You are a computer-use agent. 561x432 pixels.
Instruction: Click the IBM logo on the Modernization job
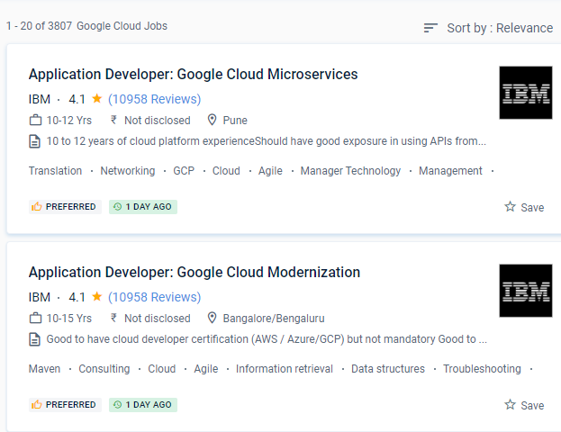(x=525, y=291)
